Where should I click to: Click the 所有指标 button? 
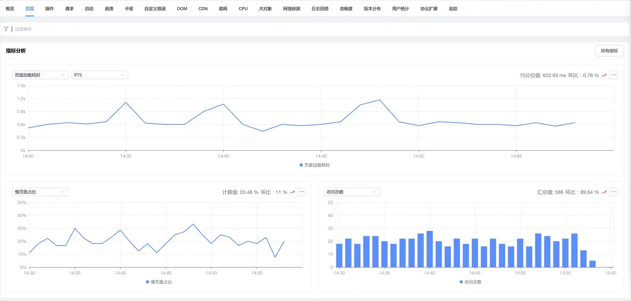click(x=609, y=51)
